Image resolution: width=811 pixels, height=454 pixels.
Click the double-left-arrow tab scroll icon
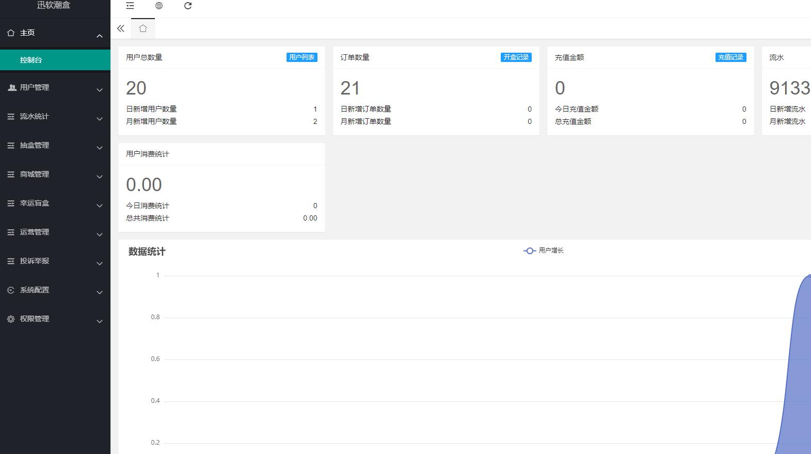[x=121, y=28]
